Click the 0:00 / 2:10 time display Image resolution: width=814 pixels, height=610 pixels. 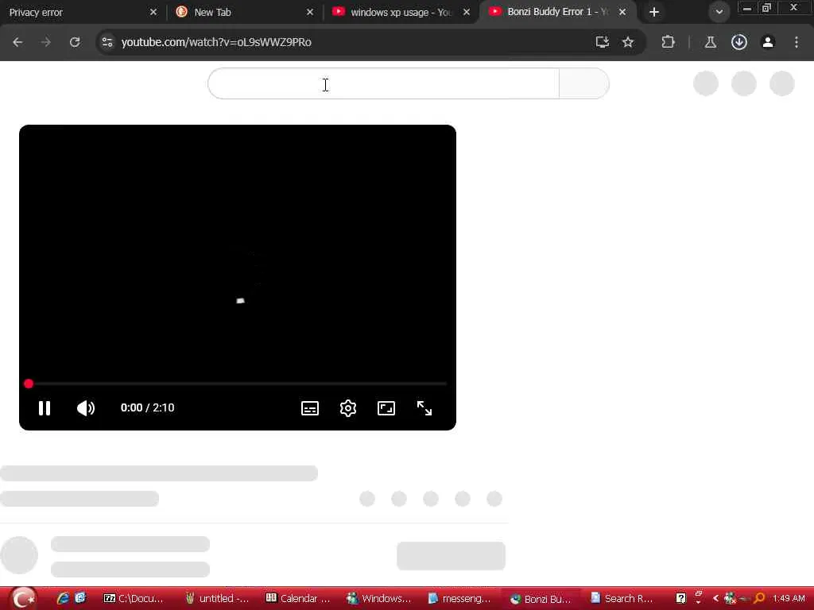pyautogui.click(x=147, y=407)
